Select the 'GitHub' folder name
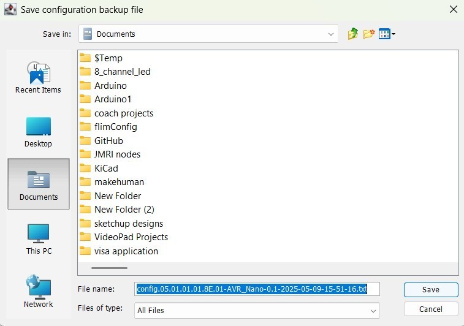This screenshot has height=326, width=464. pyautogui.click(x=108, y=140)
